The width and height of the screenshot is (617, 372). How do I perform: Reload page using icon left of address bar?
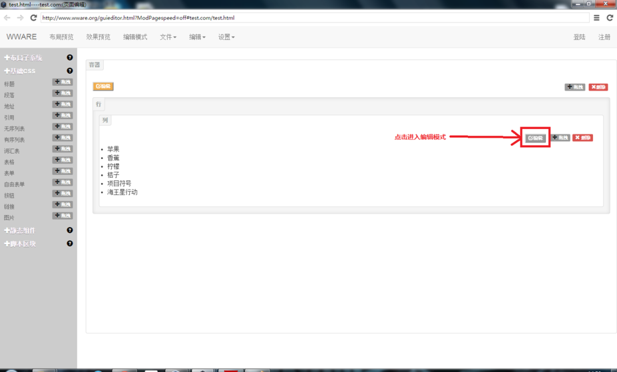(33, 18)
